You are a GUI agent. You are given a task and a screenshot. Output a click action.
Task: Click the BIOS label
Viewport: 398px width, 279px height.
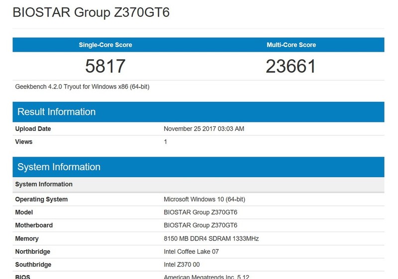(x=22, y=277)
